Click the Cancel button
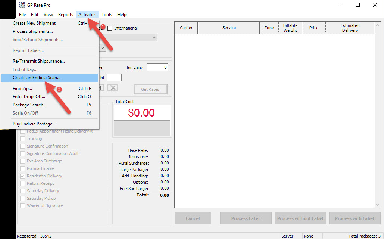The height and width of the screenshot is (239, 384). pos(193,218)
